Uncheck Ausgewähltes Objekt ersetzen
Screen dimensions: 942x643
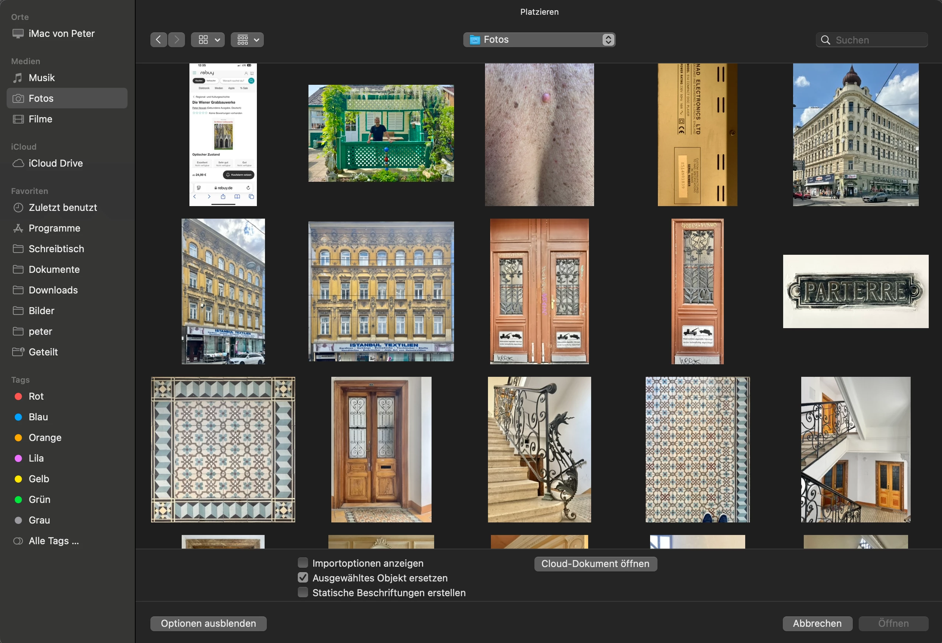pyautogui.click(x=303, y=578)
